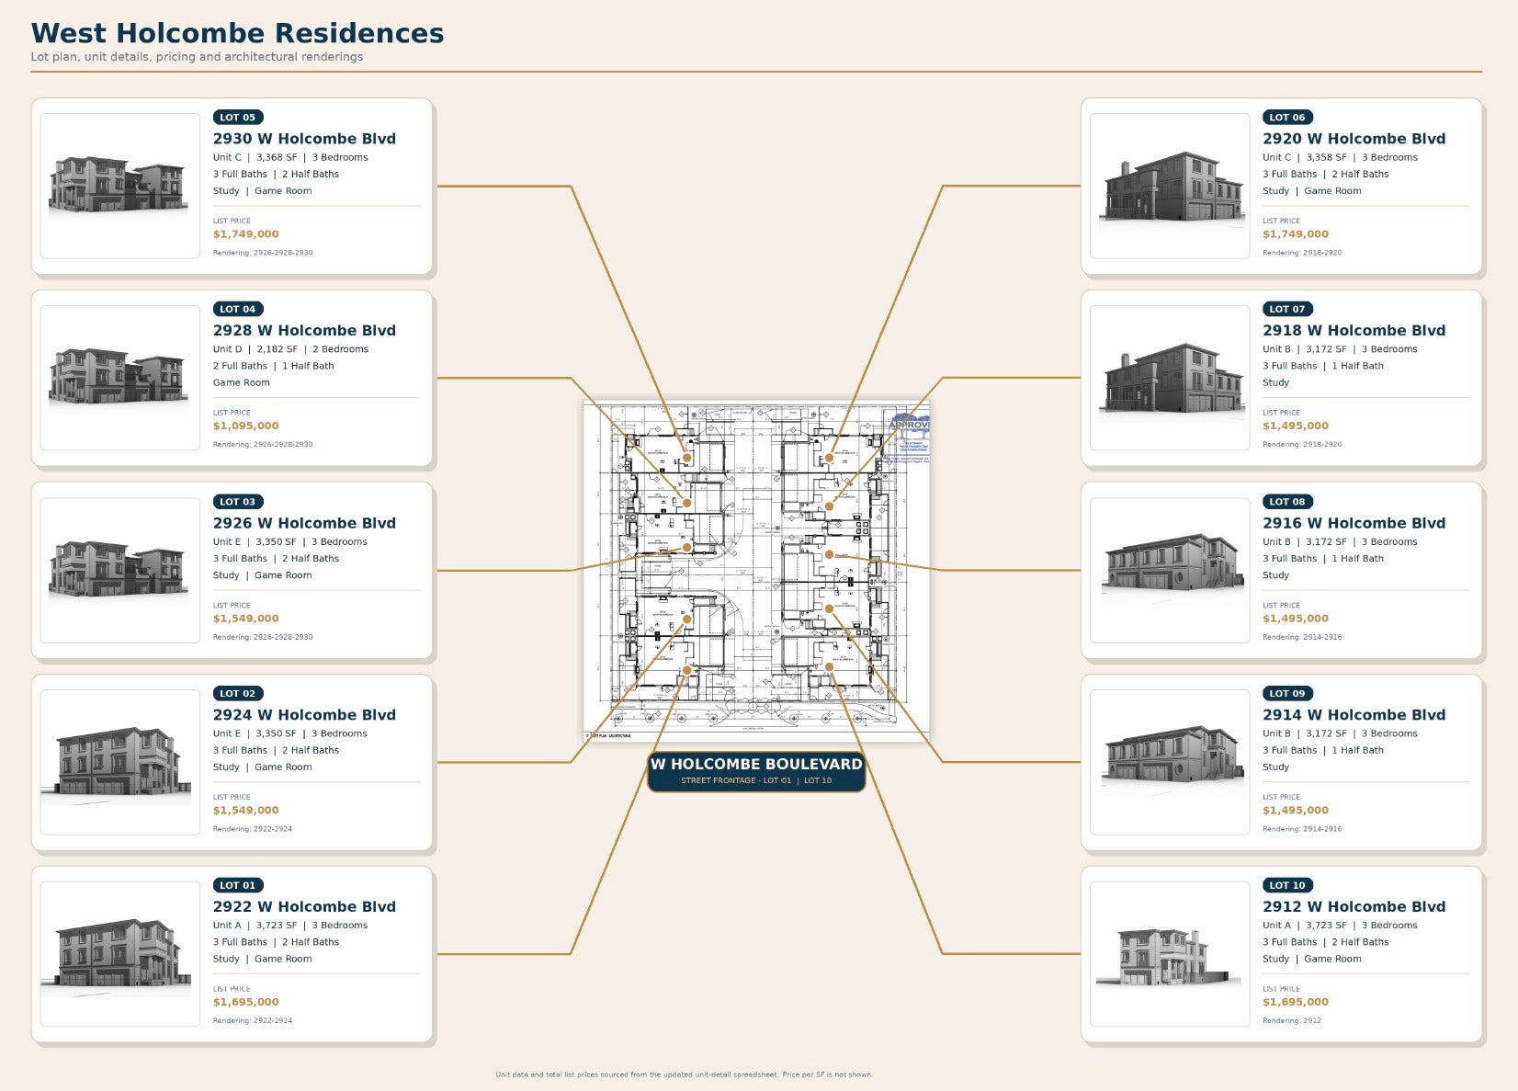Screen dimensions: 1518x1091
Task: Select the 2920 W Holcombe Blvd heading
Action: pyautogui.click(x=1354, y=139)
